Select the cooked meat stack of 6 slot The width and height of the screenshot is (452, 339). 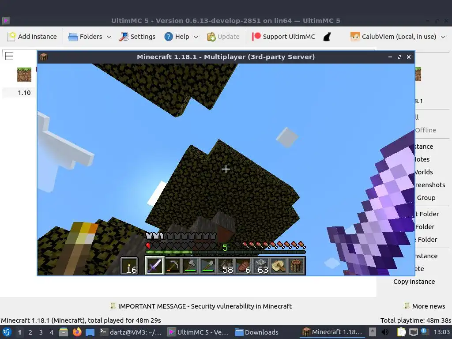click(x=244, y=265)
